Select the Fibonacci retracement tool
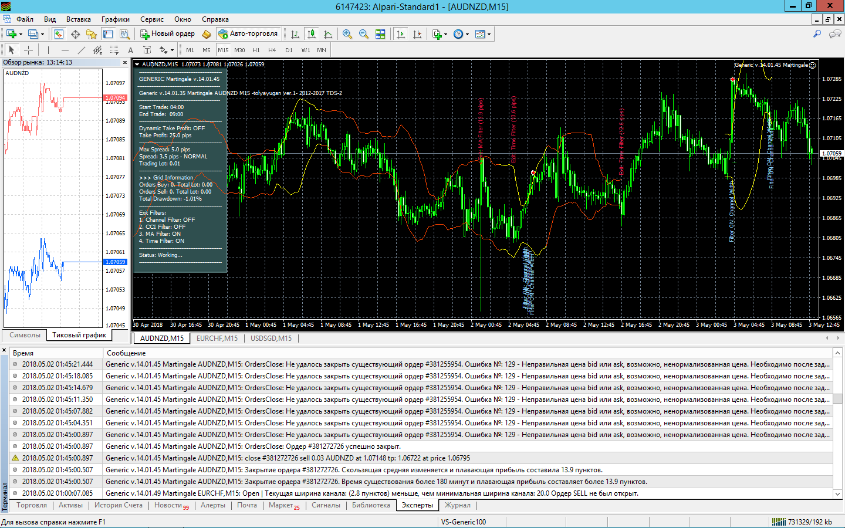The width and height of the screenshot is (845, 528). tap(114, 50)
